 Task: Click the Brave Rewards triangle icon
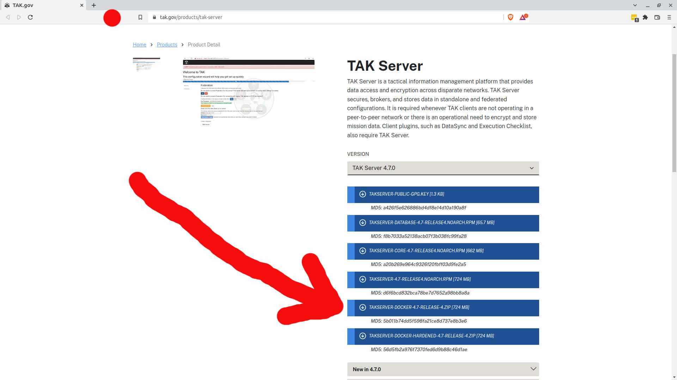(x=523, y=17)
